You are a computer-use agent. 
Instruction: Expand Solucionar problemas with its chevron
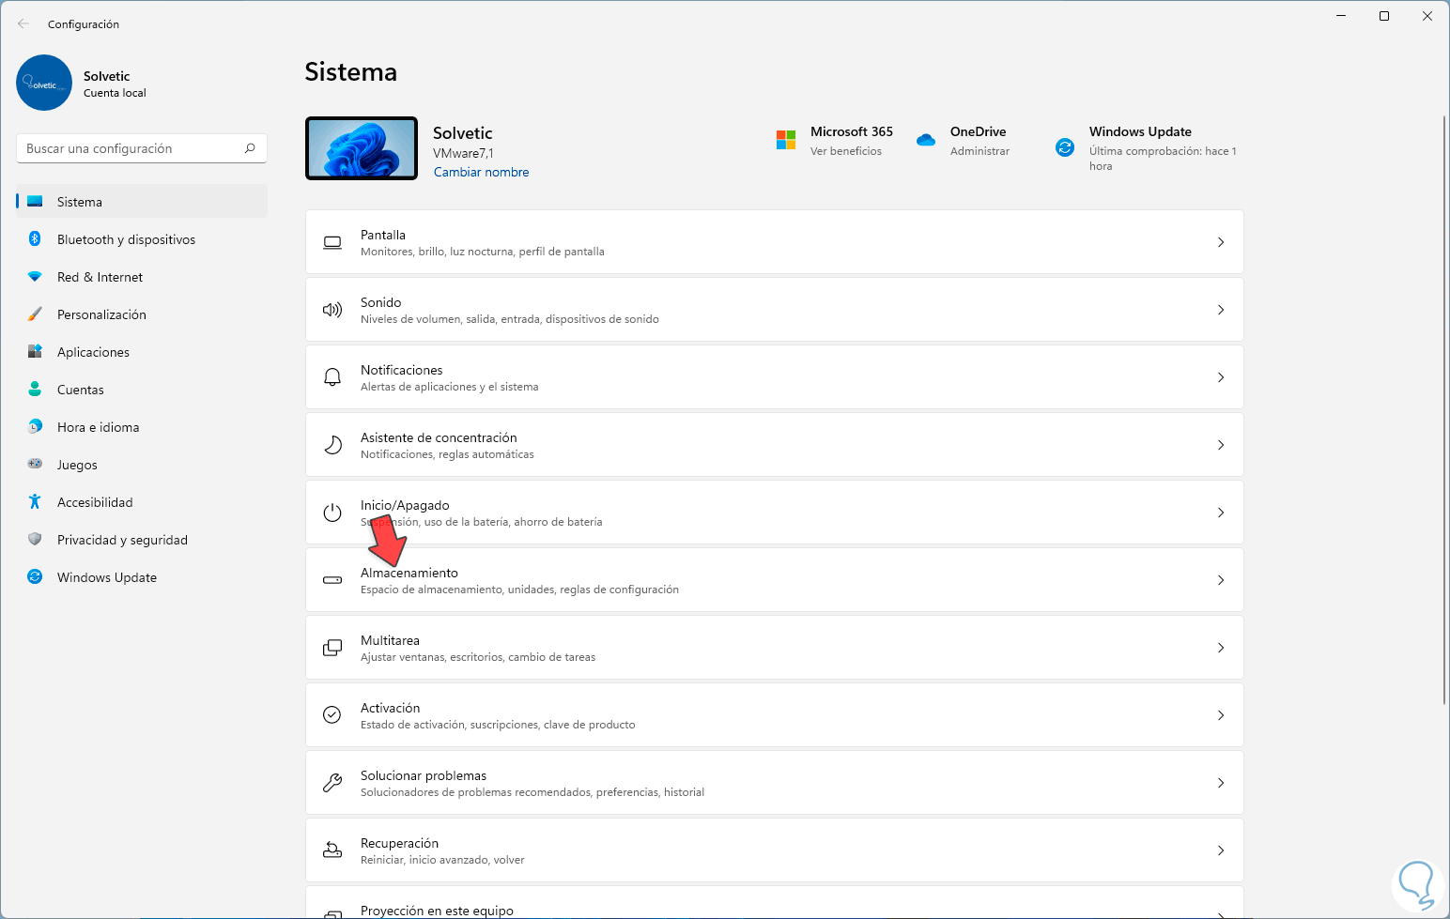[1221, 783]
